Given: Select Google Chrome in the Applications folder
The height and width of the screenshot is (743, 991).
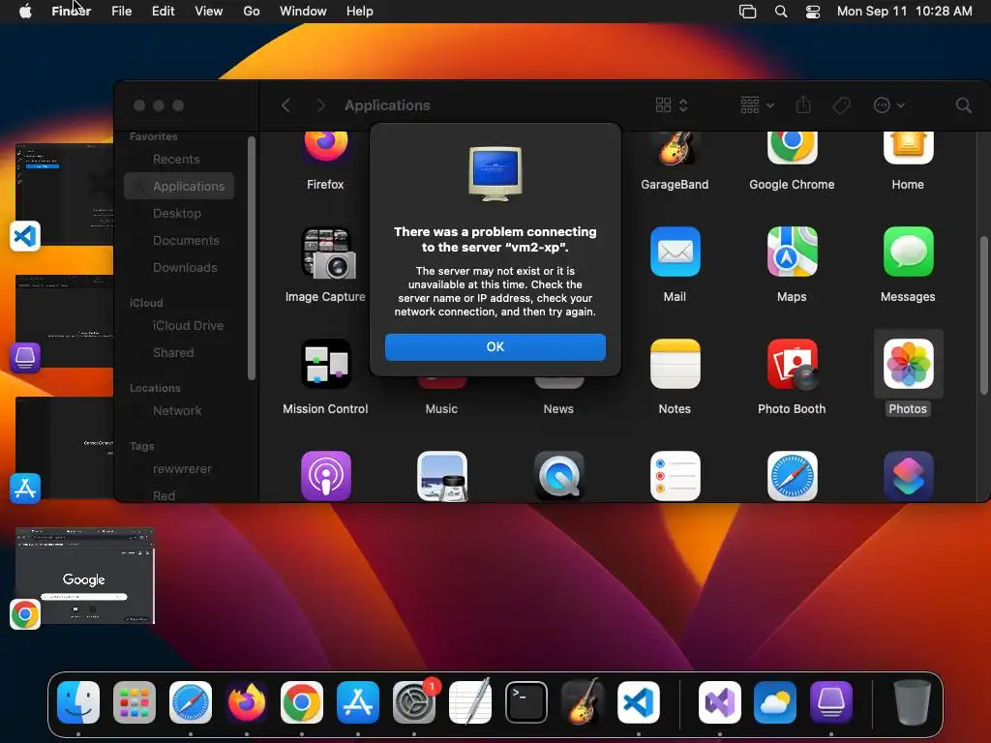Looking at the screenshot, I should (792, 147).
